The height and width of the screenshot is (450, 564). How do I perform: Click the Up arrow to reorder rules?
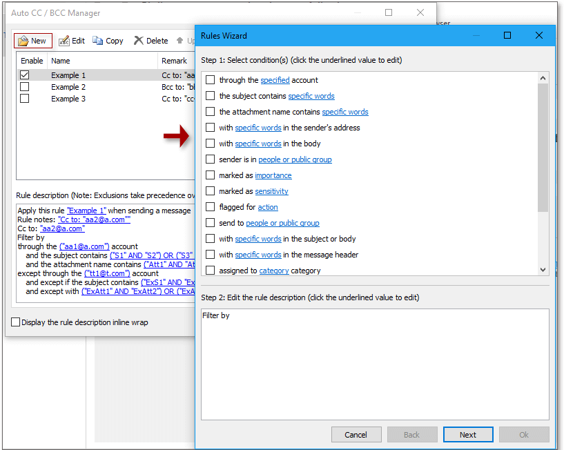[x=178, y=40]
